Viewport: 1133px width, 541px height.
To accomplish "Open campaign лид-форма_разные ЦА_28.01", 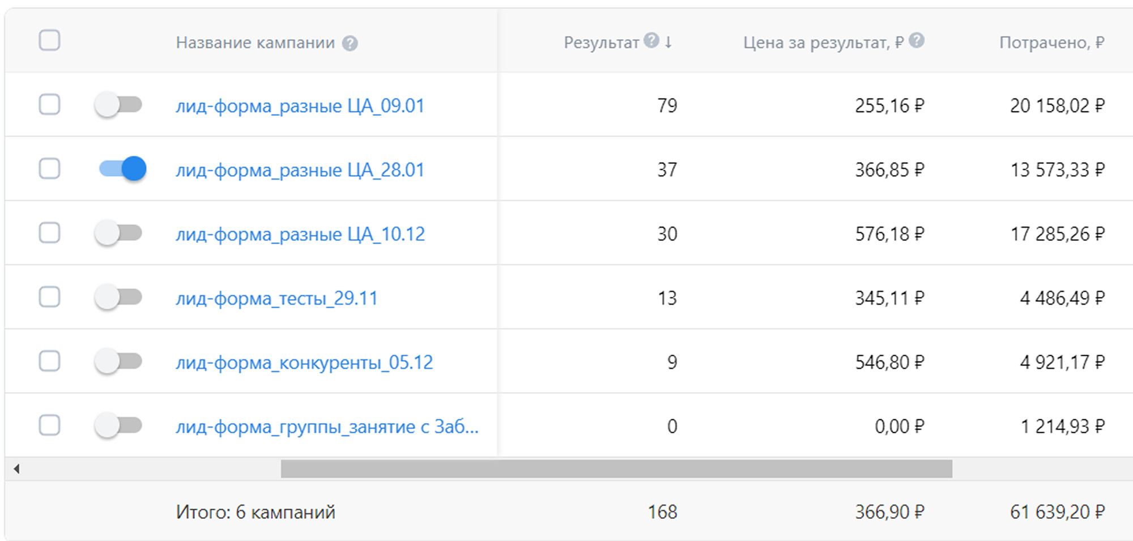I will click(x=300, y=170).
